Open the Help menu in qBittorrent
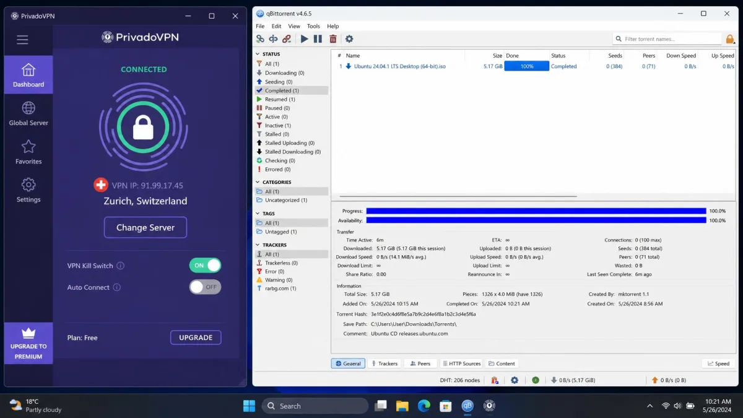The image size is (743, 418). pos(333,26)
